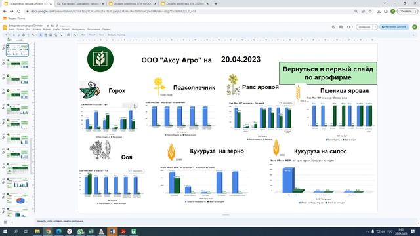Toggle the browser side panel icon
The image size is (420, 236).
pos(386,12)
